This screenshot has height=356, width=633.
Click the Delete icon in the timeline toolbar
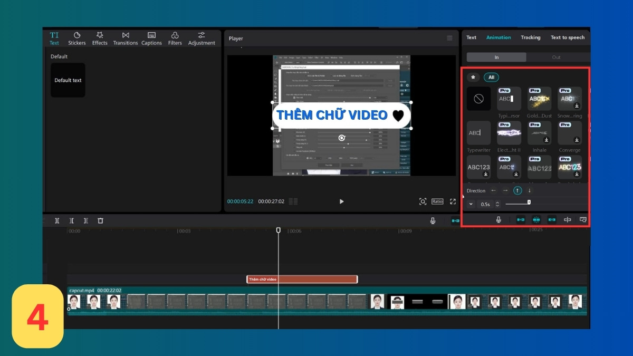(100, 220)
